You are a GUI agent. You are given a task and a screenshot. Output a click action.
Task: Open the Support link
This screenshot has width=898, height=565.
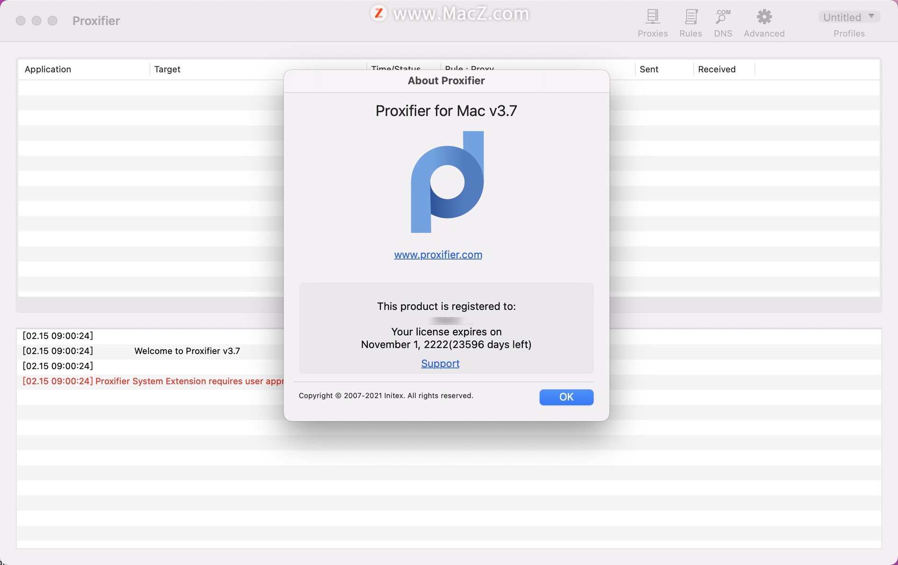(440, 363)
